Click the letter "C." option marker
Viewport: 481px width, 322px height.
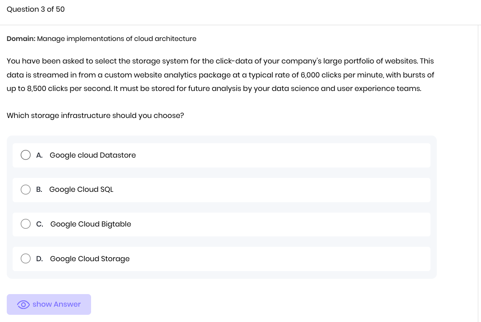40,224
